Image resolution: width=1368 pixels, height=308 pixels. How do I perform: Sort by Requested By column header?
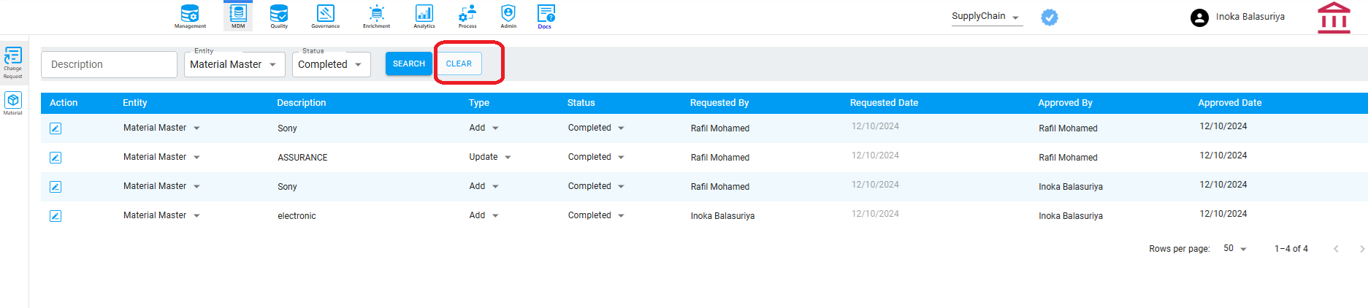click(x=719, y=103)
